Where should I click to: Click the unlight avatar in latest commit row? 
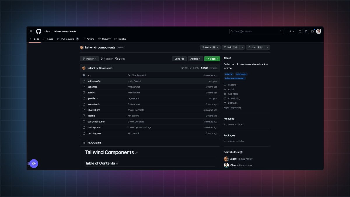(x=84, y=68)
